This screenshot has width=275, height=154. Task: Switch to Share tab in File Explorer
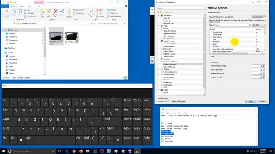21,6
